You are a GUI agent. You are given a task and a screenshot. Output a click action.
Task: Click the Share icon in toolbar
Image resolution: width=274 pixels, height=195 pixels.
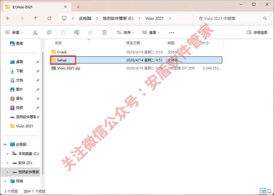[91, 32]
